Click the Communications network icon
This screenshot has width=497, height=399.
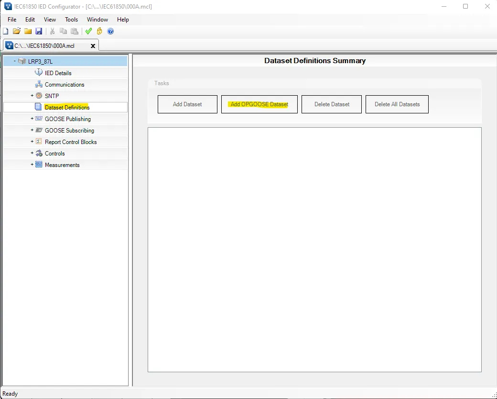[39, 84]
